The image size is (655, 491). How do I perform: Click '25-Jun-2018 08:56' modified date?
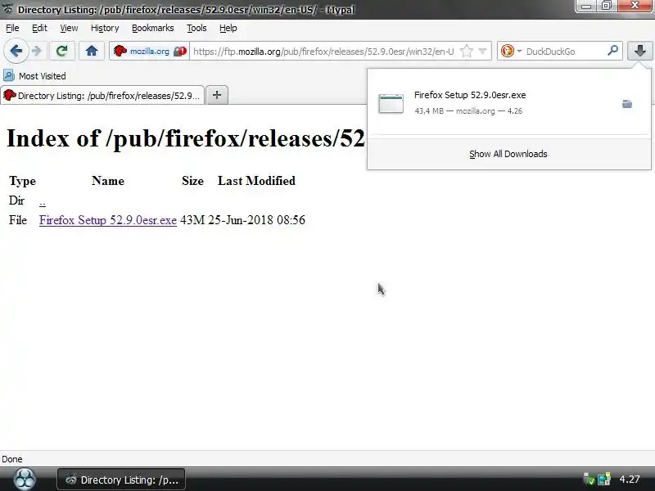[256, 220]
